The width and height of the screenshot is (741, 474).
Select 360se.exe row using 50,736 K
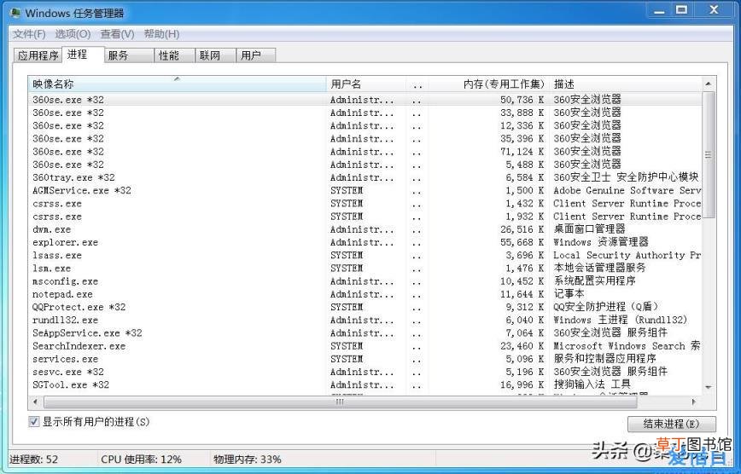pos(365,100)
